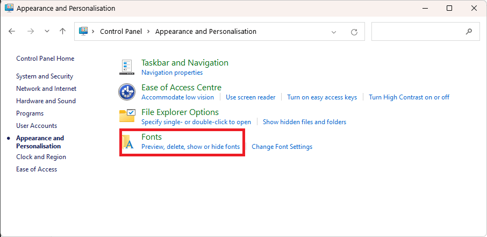Click the Fonts folder icon

coord(128,142)
